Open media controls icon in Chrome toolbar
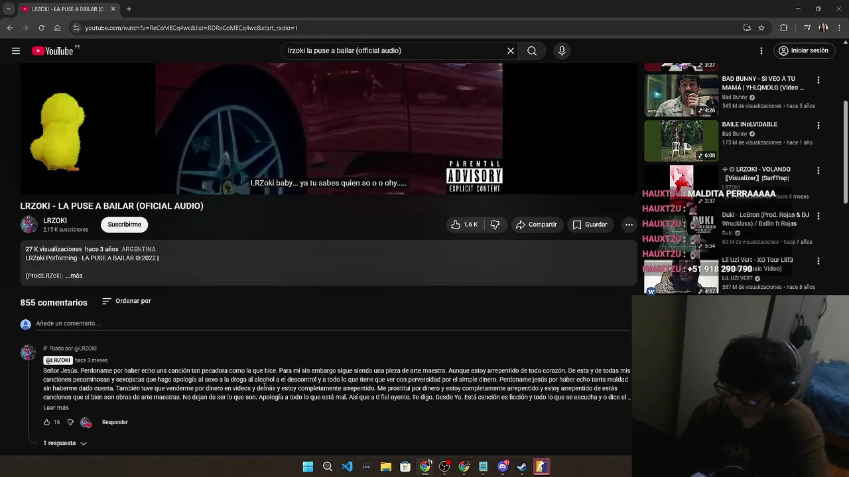Image resolution: width=849 pixels, height=477 pixels. coord(807,28)
